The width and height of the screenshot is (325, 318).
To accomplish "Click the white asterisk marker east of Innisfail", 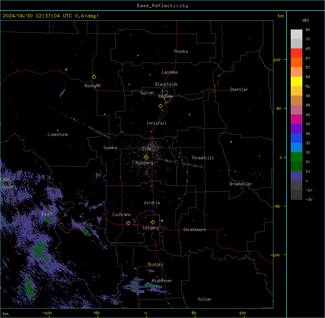I will tap(189, 114).
